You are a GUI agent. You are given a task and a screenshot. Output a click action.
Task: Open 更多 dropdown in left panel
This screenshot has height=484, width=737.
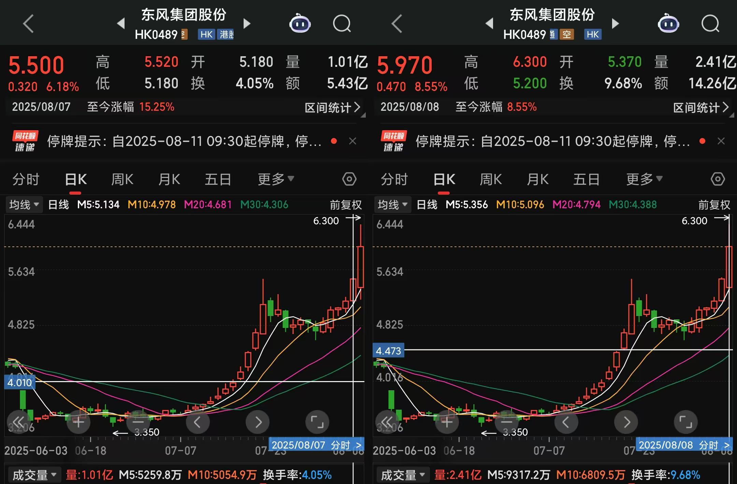(x=276, y=179)
